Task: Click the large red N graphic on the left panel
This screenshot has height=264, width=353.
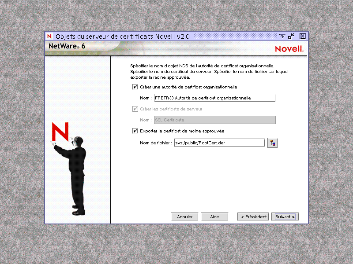Action: [61, 130]
